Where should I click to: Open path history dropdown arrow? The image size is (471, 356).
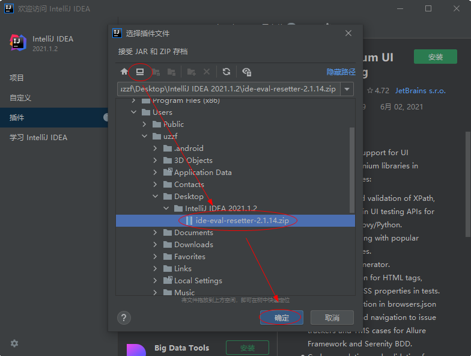point(347,89)
